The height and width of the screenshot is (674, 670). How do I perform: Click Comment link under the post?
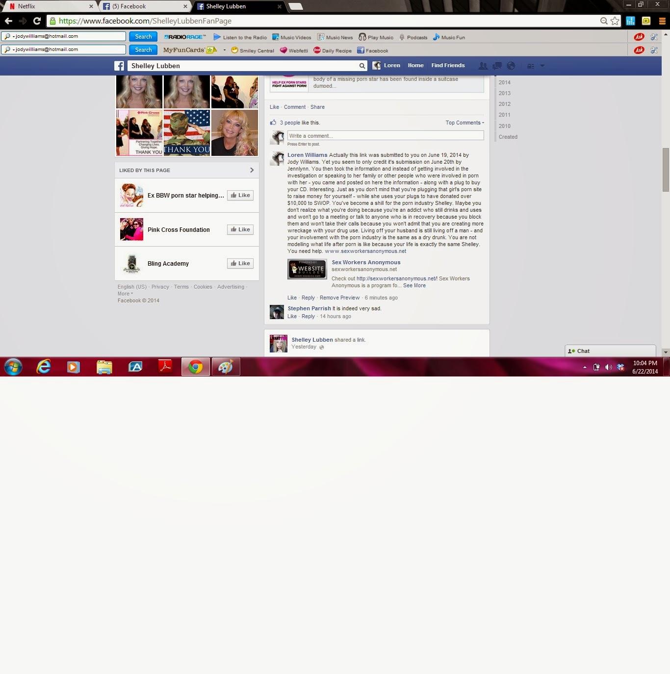click(295, 107)
